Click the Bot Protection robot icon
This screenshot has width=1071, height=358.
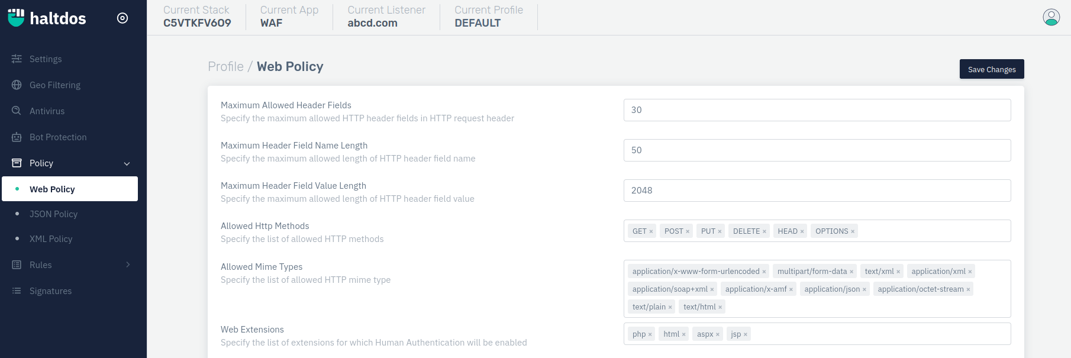[17, 137]
